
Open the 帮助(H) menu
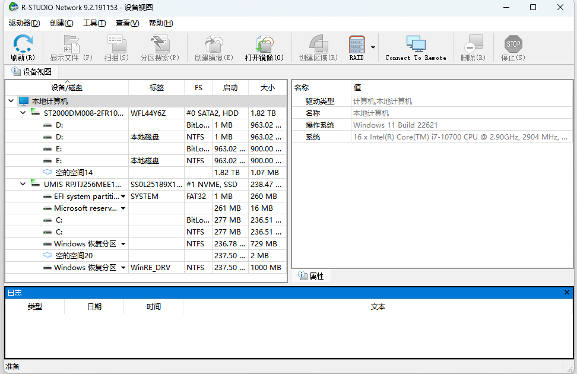[161, 23]
